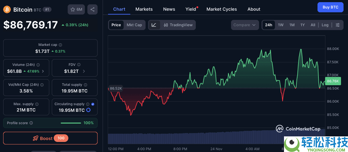Click the FDV info icon
Viewport: 348px width, 152px height.
click(x=79, y=65)
